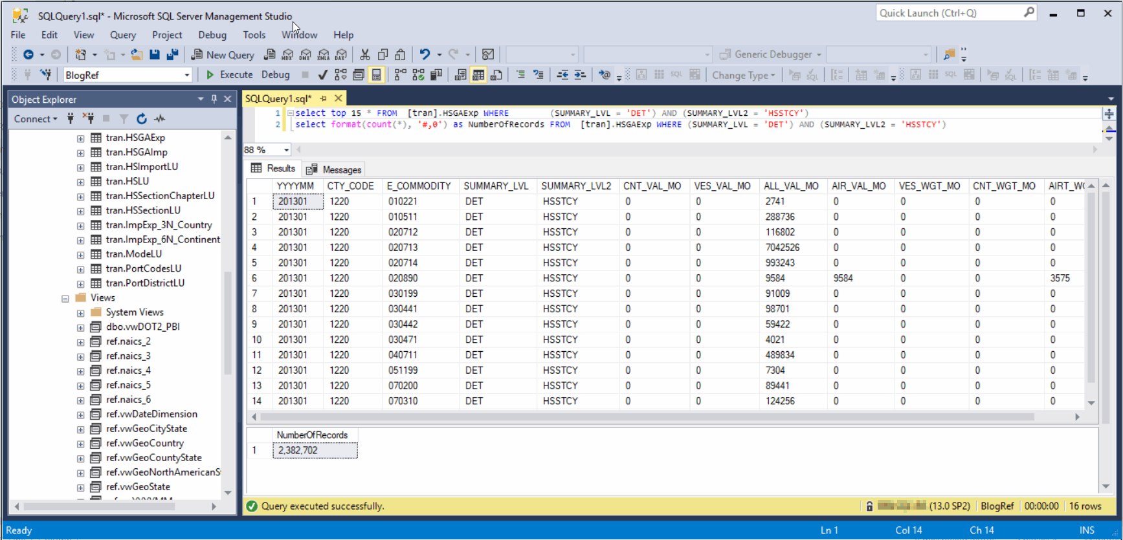Screen dimensions: 1123x540
Task: Click the New Query button
Action: coord(223,55)
